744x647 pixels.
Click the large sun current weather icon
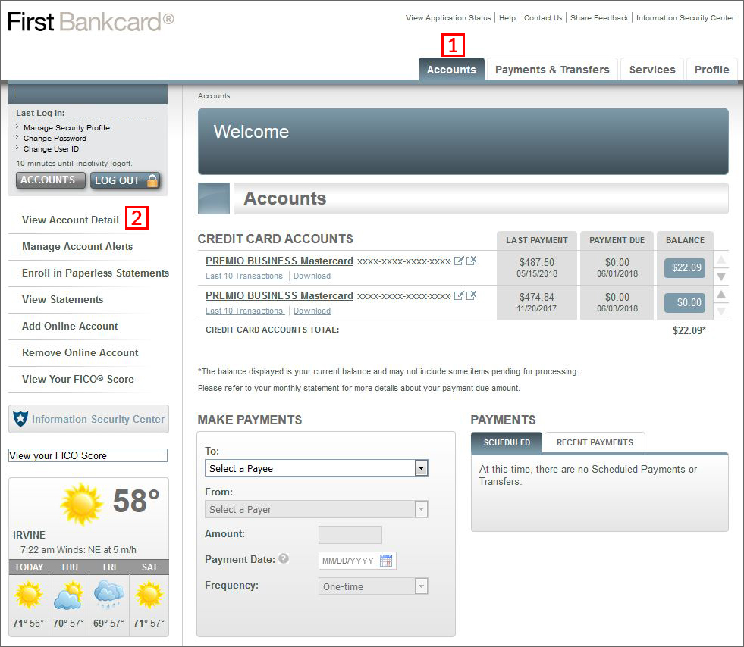point(82,505)
